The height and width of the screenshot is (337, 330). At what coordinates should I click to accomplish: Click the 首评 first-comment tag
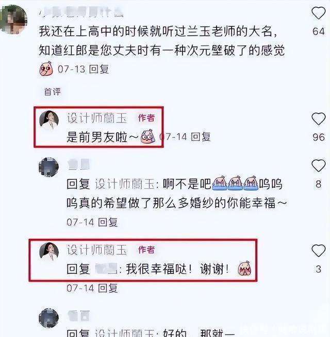53,92
